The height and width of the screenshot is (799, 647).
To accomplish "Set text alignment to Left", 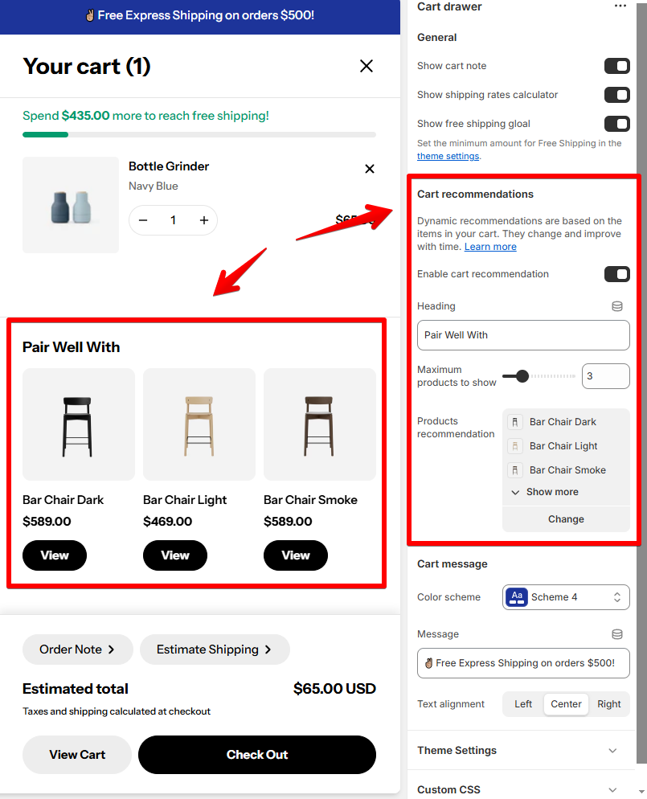I will pos(523,703).
